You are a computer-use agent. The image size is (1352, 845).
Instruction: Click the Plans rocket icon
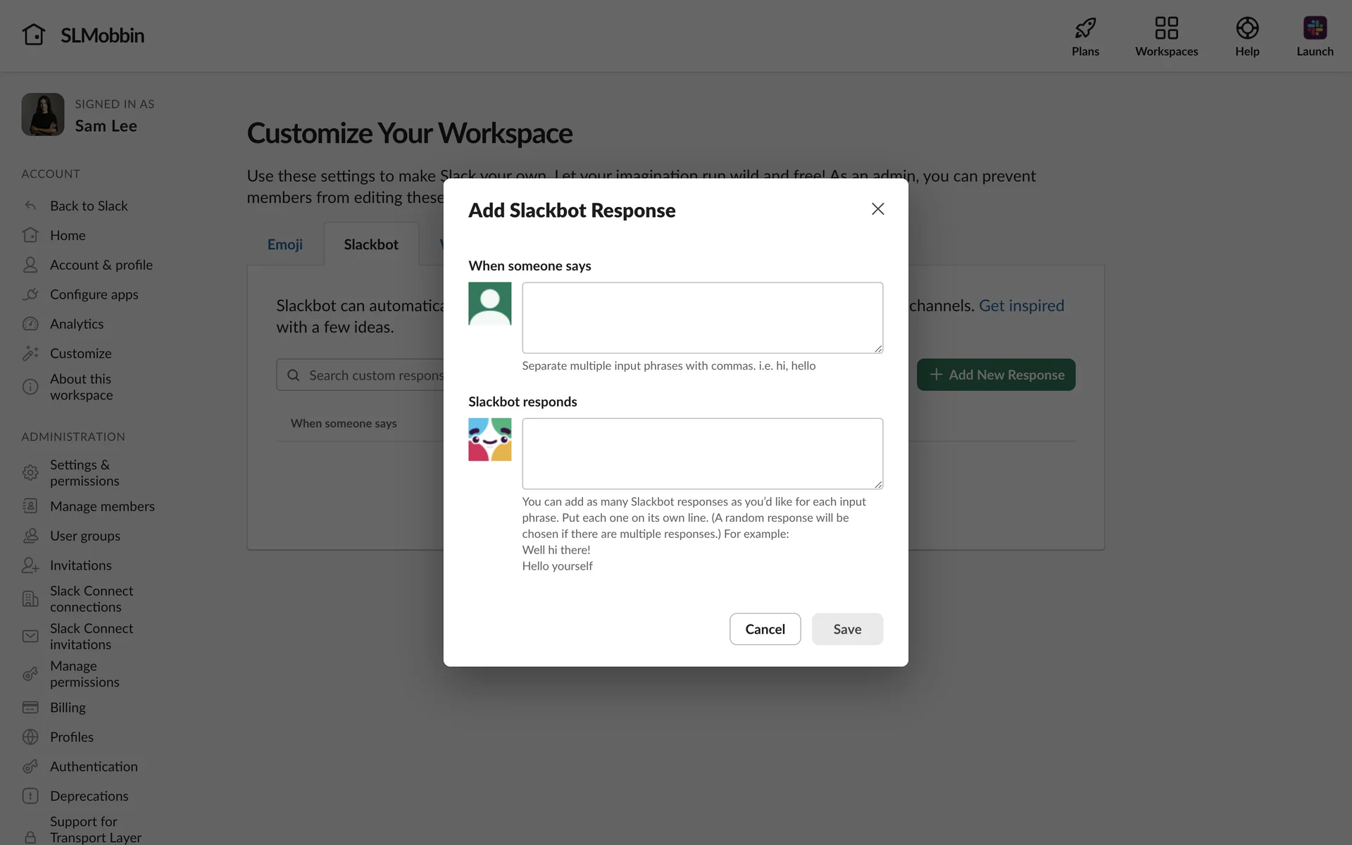coord(1085,28)
